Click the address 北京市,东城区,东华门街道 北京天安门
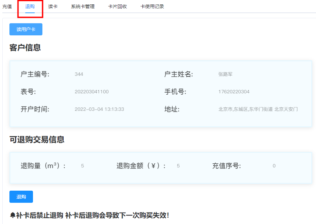The image size is (316, 224). click(258, 109)
